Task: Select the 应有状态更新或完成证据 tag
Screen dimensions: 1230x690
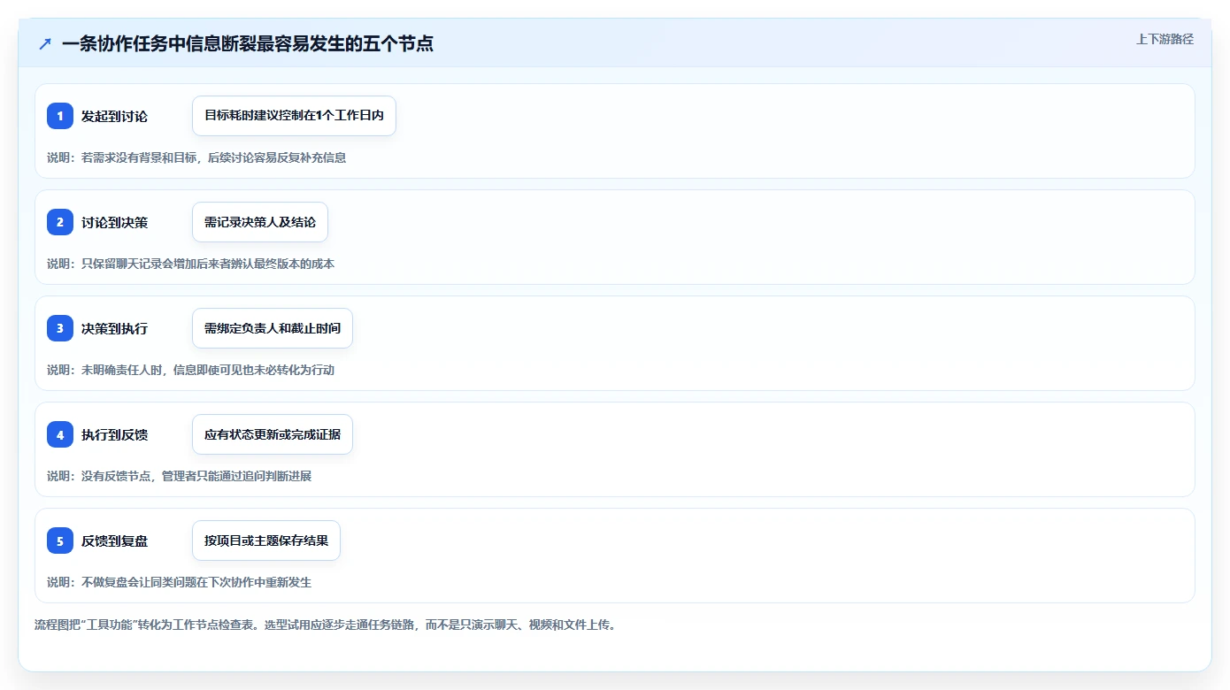Action: pyautogui.click(x=273, y=434)
